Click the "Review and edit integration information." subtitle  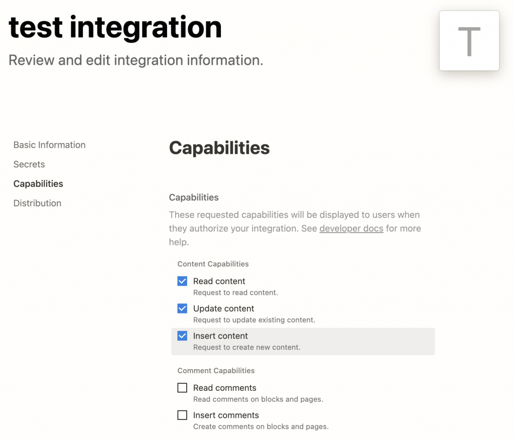click(x=136, y=60)
